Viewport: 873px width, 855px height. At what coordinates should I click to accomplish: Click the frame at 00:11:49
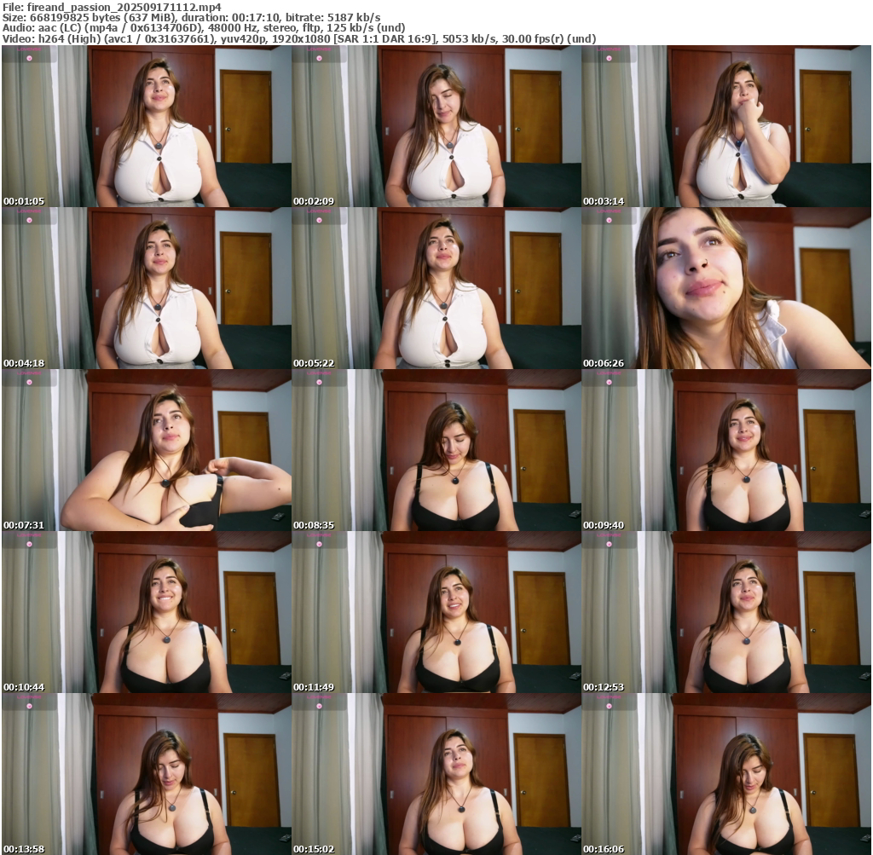[x=436, y=612]
